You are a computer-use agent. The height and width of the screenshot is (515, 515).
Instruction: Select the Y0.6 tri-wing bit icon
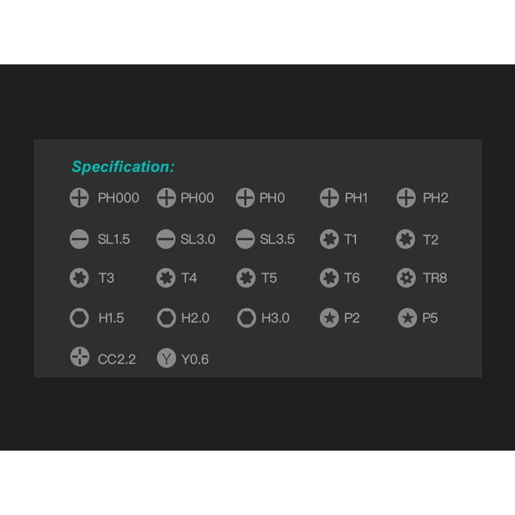pyautogui.click(x=166, y=359)
